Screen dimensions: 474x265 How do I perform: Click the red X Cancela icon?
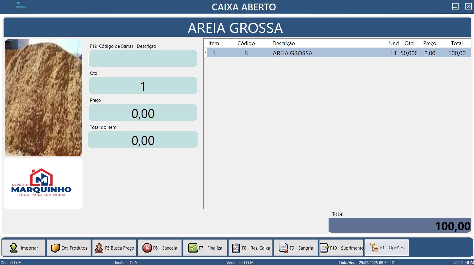coord(147,248)
